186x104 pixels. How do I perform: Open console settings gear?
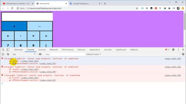183,54
